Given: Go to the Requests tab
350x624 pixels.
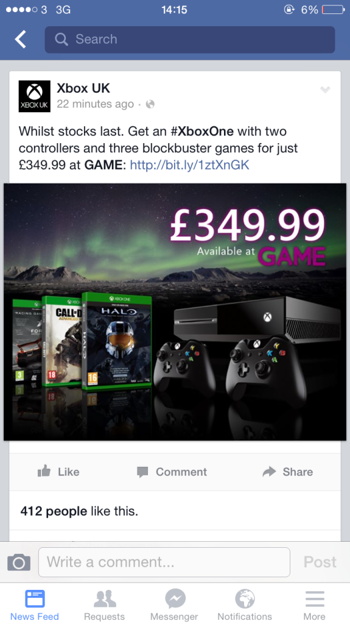Looking at the screenshot, I should 104,604.
